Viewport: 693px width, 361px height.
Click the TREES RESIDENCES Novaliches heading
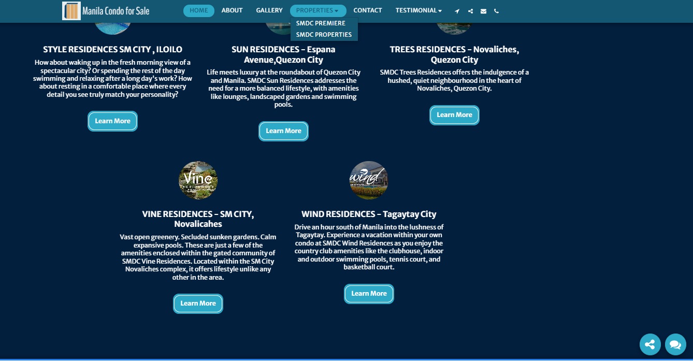click(454, 54)
